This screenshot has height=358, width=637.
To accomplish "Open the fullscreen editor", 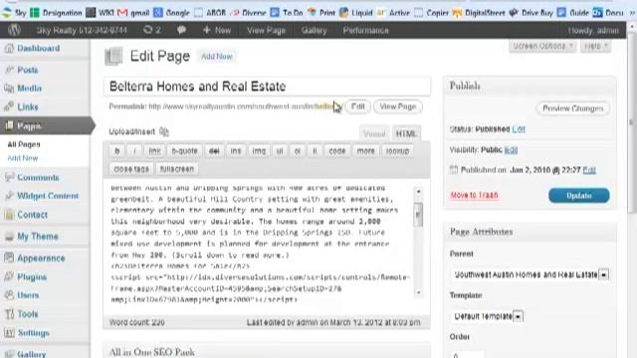I will (177, 169).
